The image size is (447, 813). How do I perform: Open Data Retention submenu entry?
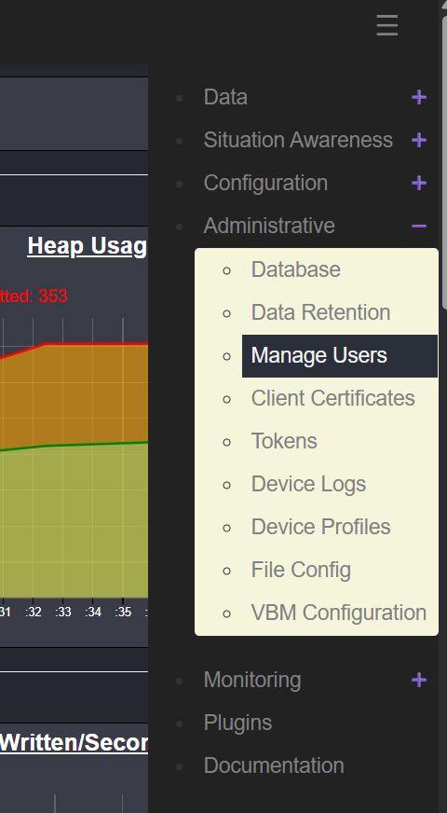tap(320, 312)
